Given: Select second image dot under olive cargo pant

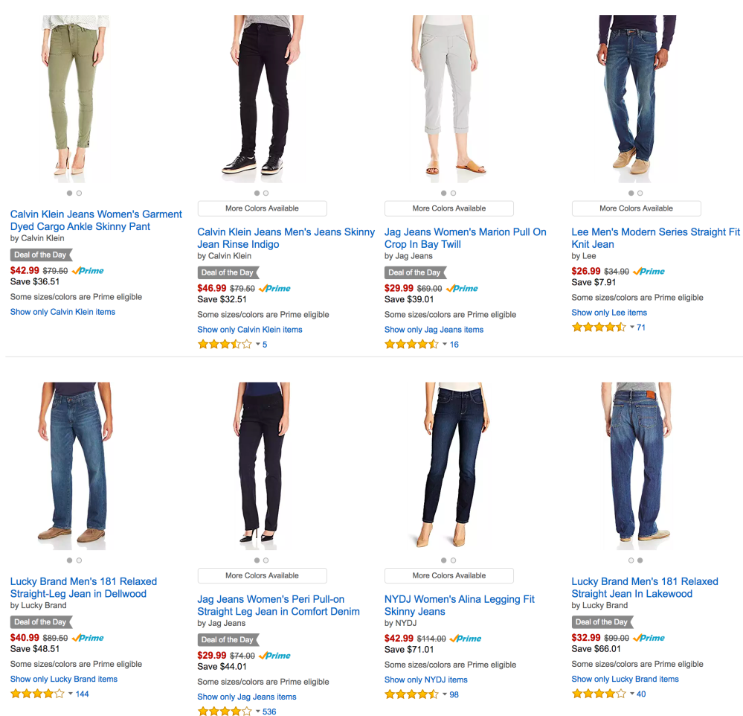Looking at the screenshot, I should pos(79,194).
